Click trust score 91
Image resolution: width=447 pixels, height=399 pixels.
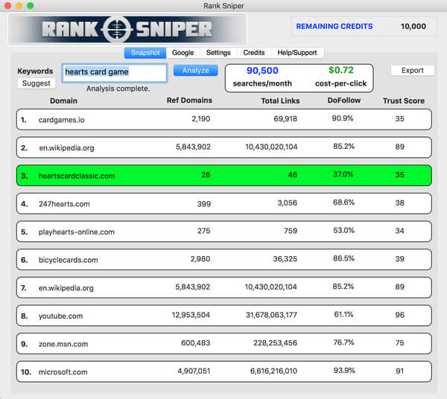point(399,371)
